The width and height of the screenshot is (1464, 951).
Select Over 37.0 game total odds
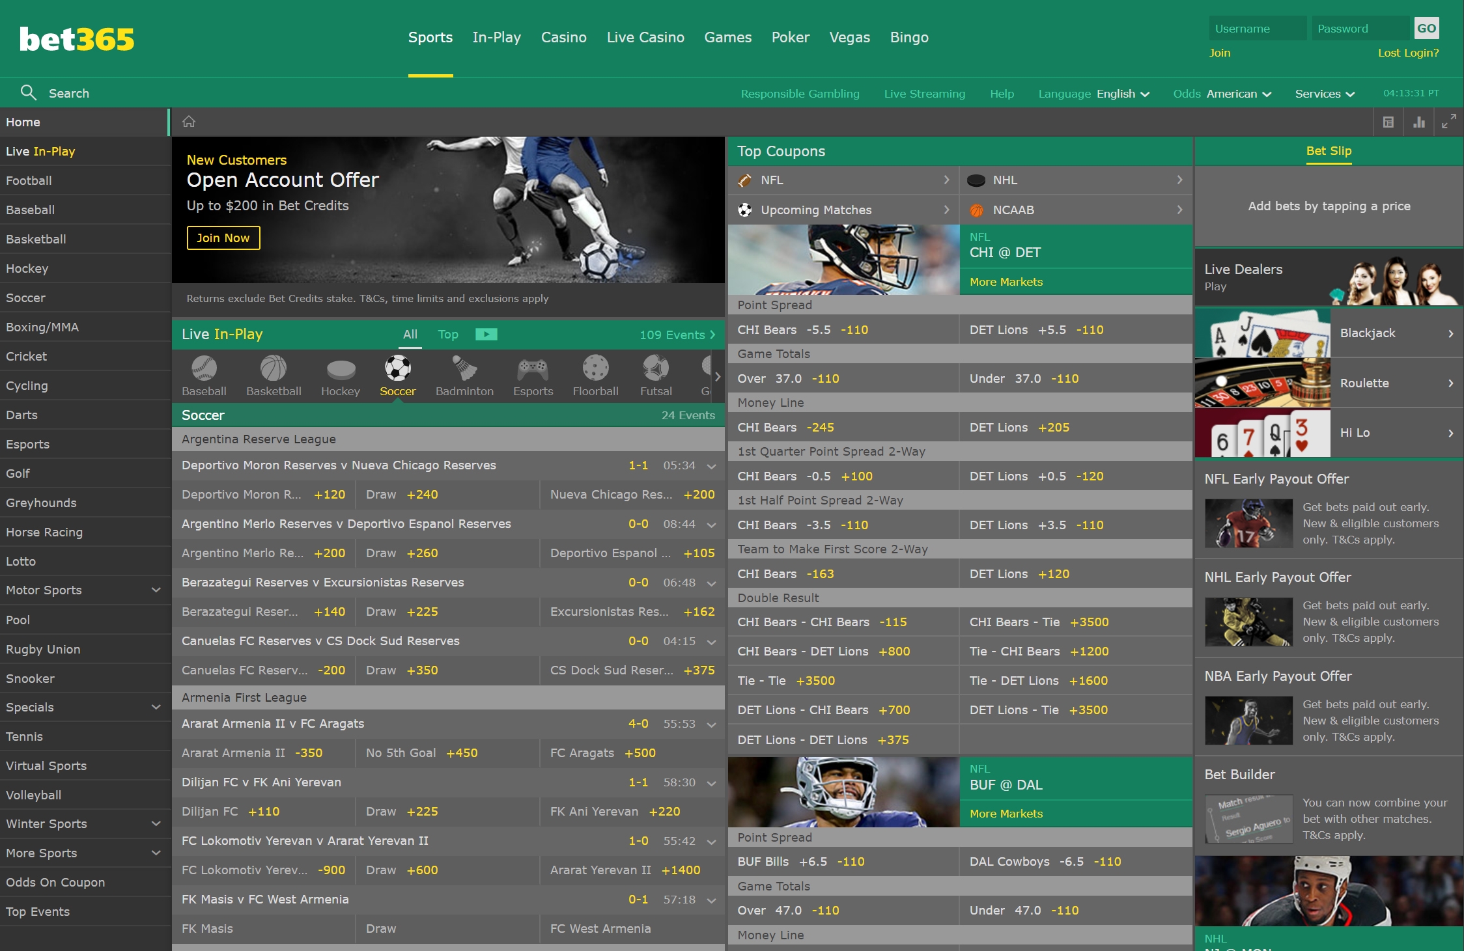[x=843, y=378]
